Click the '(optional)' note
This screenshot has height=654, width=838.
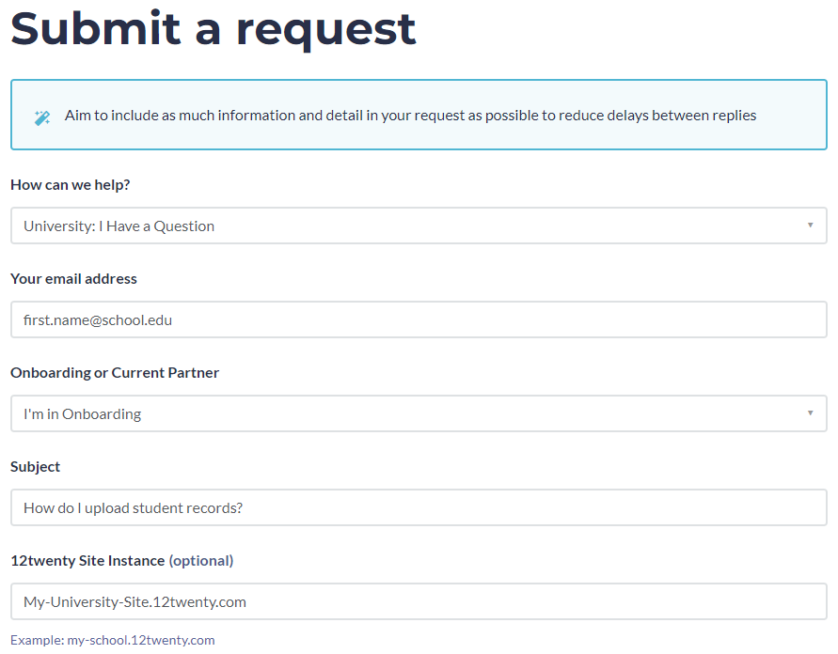click(x=200, y=561)
